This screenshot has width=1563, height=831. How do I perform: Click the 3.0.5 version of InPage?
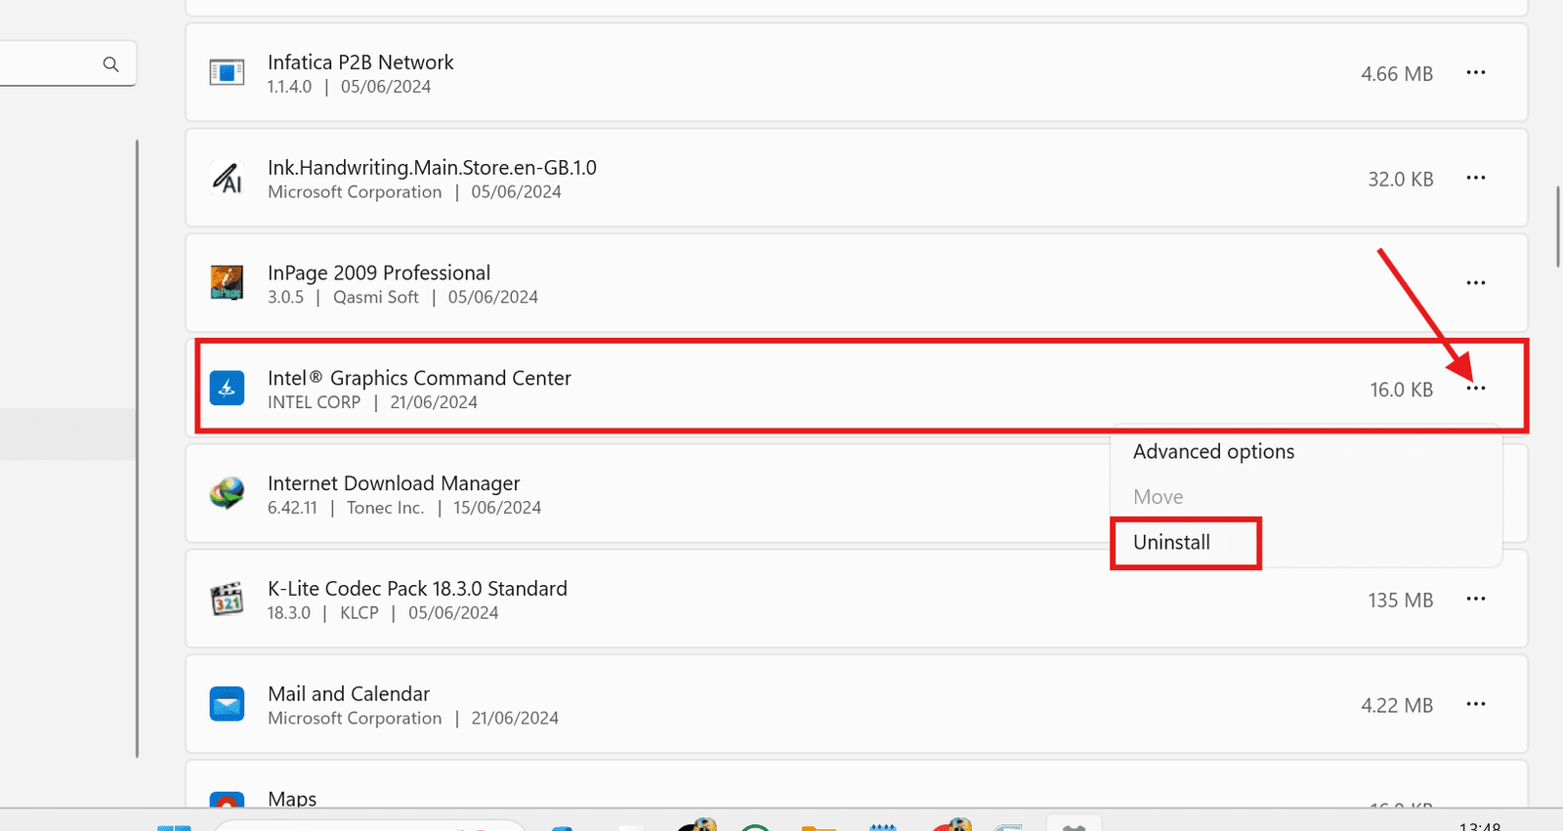(x=286, y=297)
